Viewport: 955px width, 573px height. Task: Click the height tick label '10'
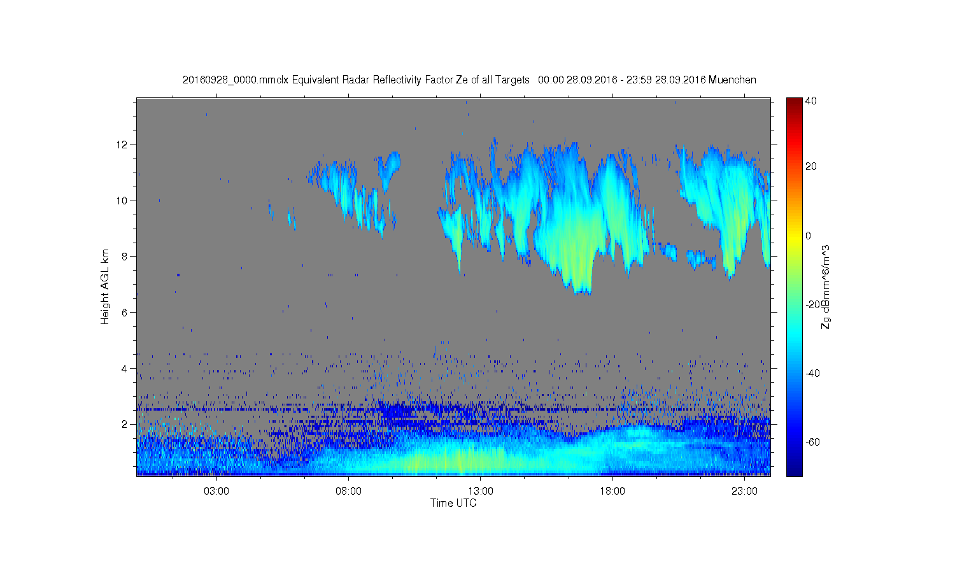click(x=123, y=201)
